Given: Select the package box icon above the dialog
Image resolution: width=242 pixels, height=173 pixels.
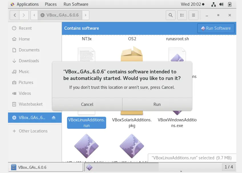Looking at the screenshot, I should [x=132, y=54].
